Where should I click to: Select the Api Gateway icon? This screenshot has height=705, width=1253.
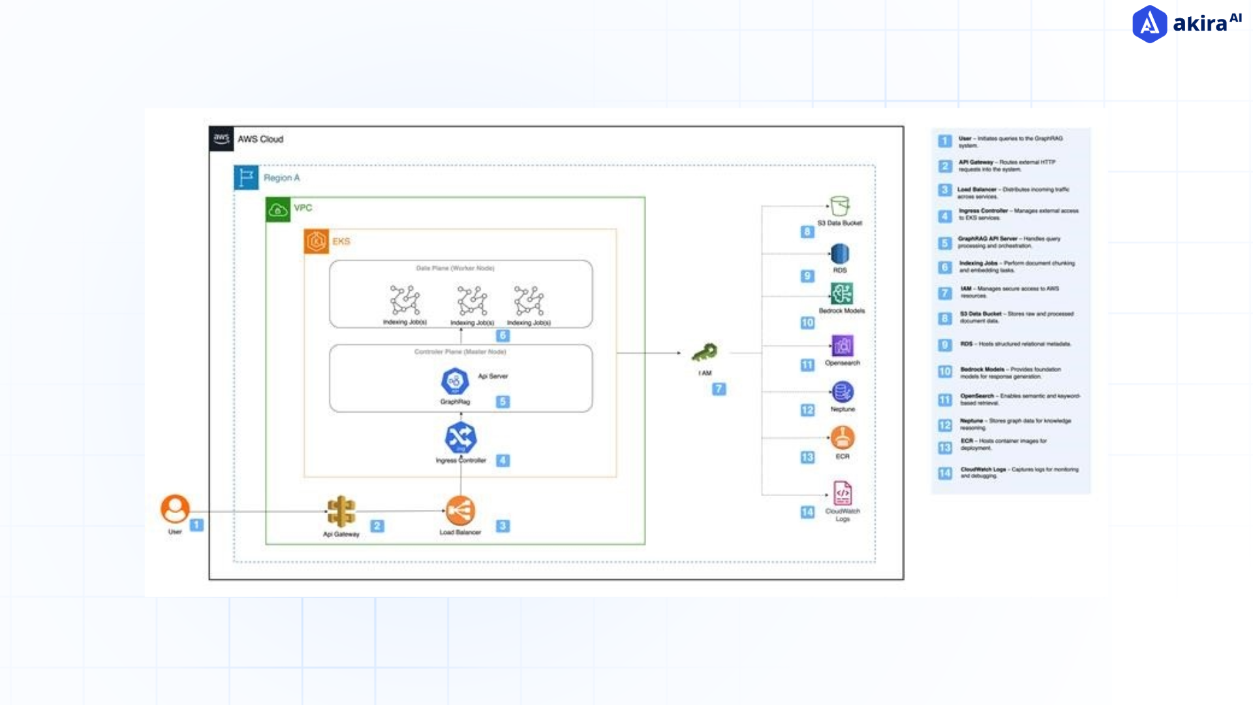339,511
